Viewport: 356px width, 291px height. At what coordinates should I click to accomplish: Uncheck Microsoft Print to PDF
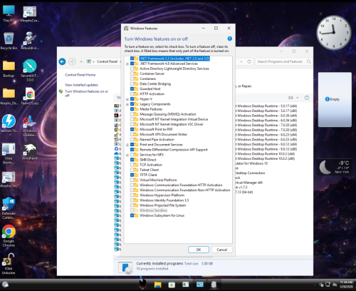132,129
